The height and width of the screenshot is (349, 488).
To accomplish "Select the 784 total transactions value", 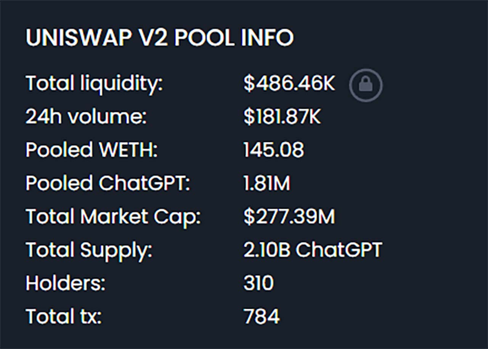I will [x=262, y=317].
